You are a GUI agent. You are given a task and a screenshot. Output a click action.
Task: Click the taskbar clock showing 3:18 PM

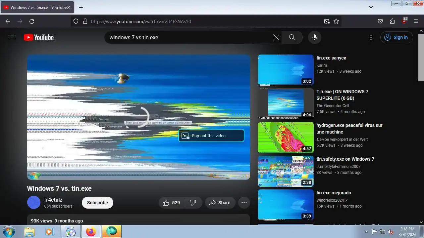click(407, 231)
